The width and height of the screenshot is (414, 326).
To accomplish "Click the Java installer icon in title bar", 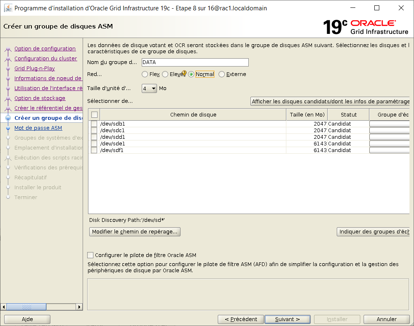I will tap(8, 8).
